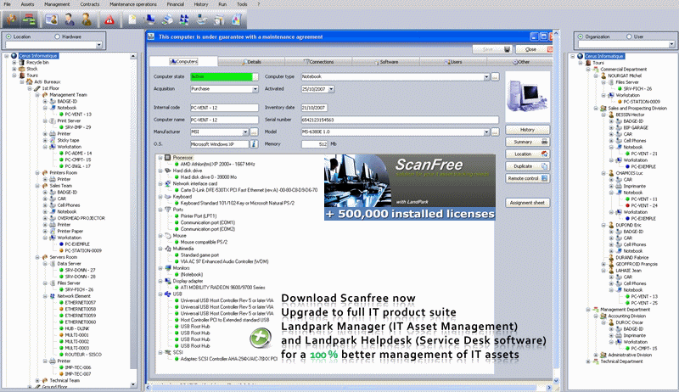Switch to the Details tab

tap(251, 62)
